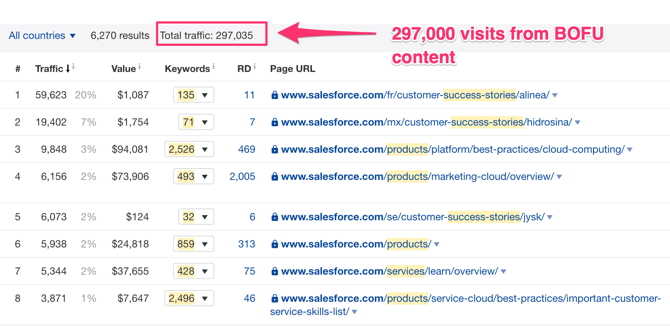Viewport: 670px width, 326px height.
Task: Open the 135 keywords dropdown
Action: click(x=193, y=95)
